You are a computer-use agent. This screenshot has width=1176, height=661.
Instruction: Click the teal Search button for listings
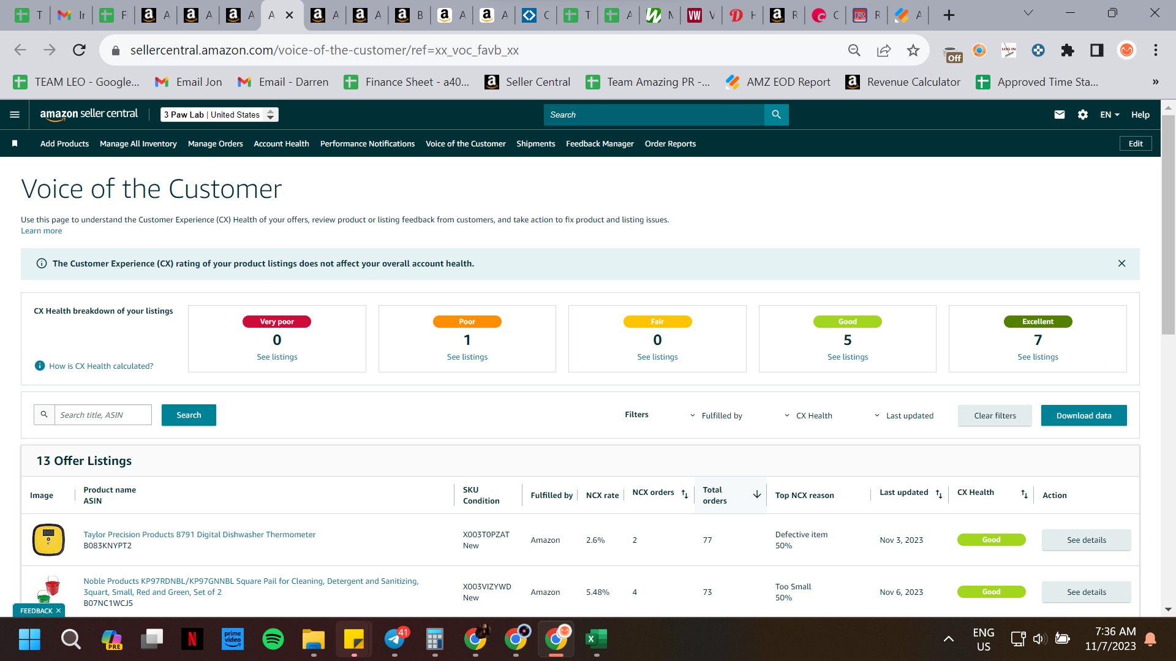pyautogui.click(x=189, y=415)
